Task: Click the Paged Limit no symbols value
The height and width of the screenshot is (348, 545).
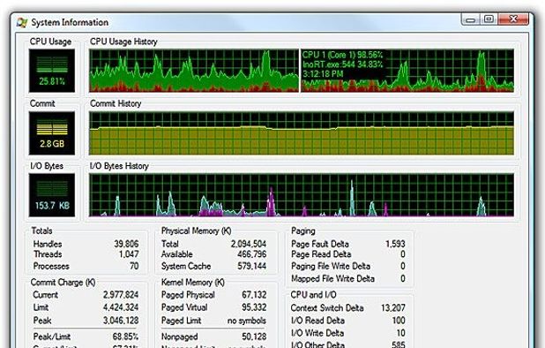Action: pyautogui.click(x=247, y=321)
